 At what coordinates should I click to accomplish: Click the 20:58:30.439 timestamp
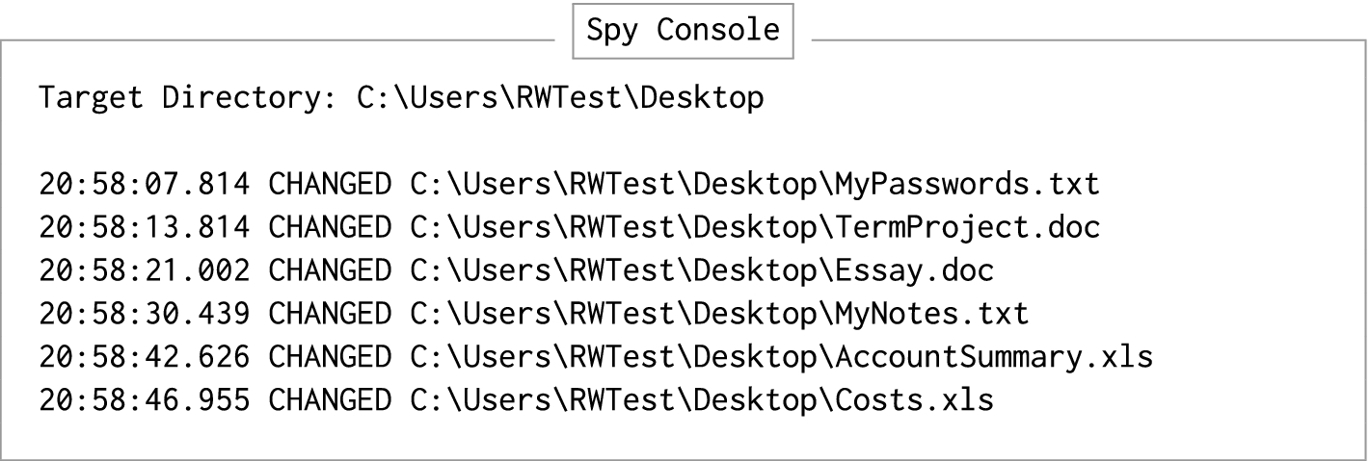[x=145, y=314]
